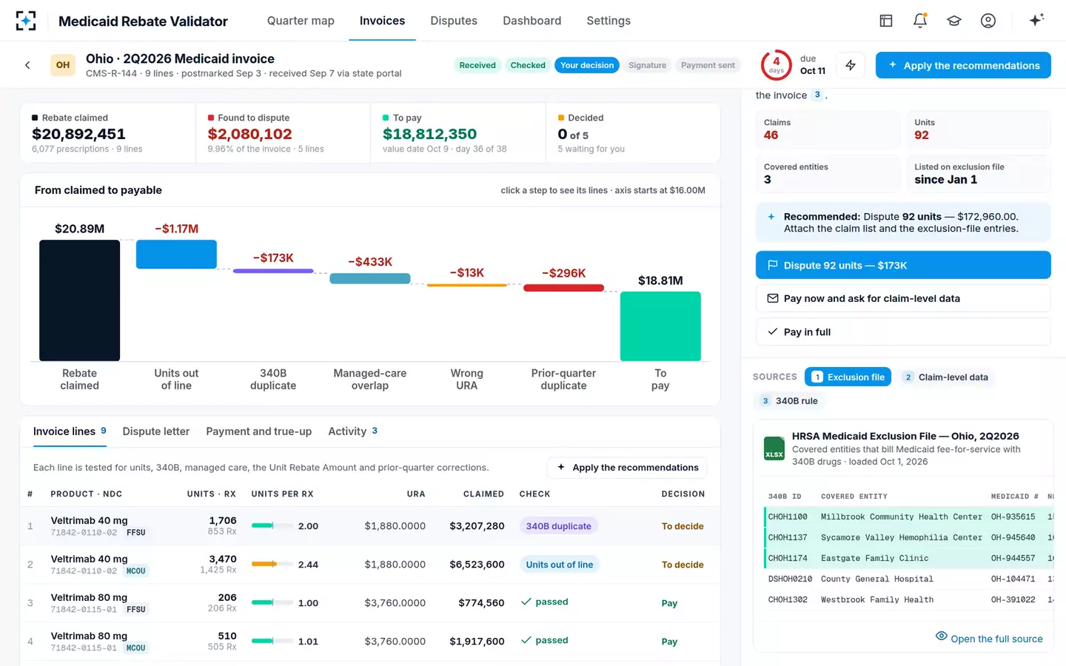The width and height of the screenshot is (1066, 666).
Task: Click the lightning bolt quick action button
Action: pyautogui.click(x=851, y=65)
